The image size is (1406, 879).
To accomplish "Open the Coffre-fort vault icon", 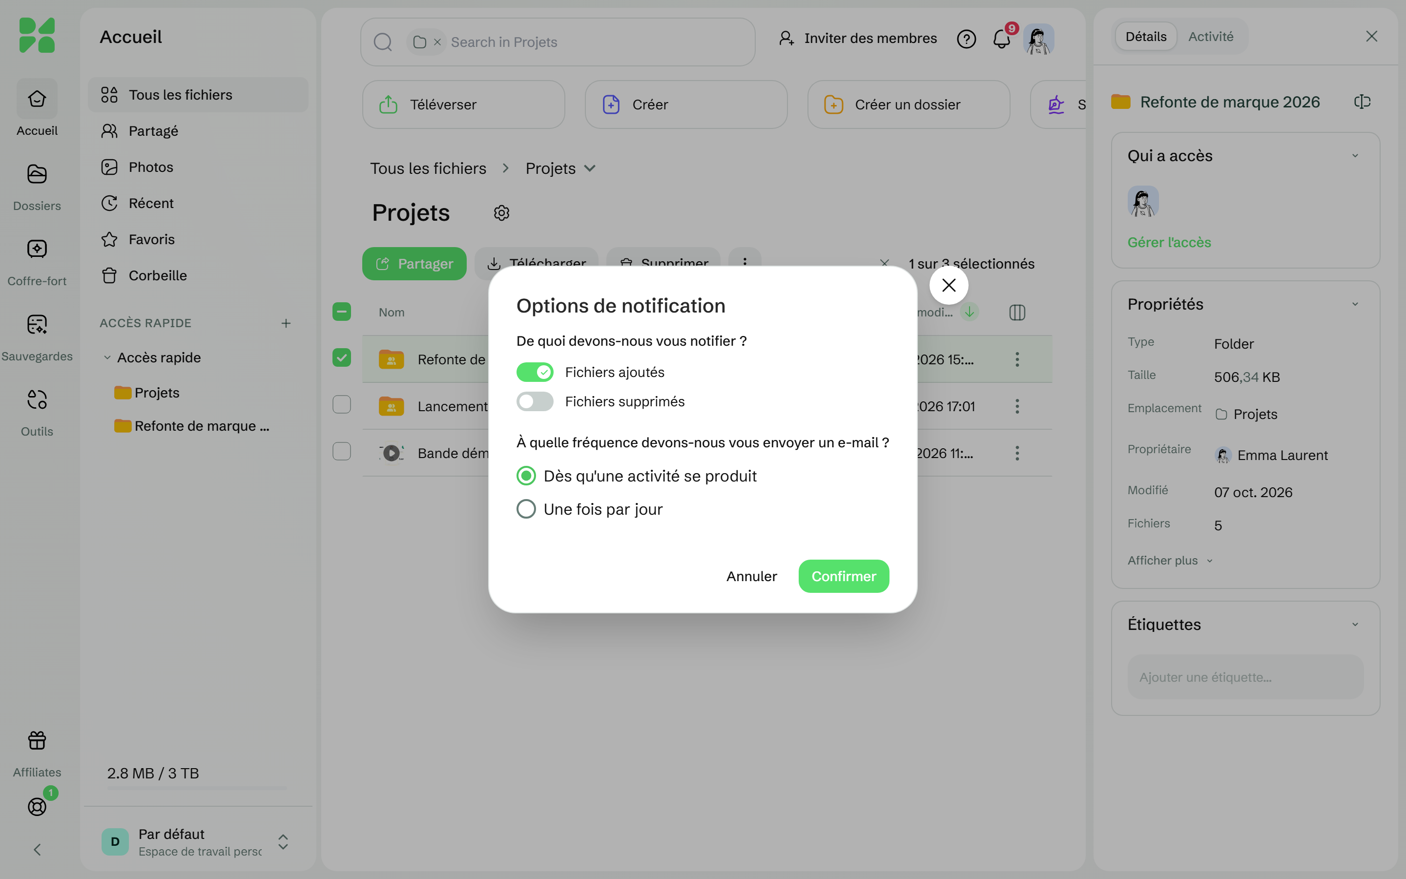I will 37,249.
